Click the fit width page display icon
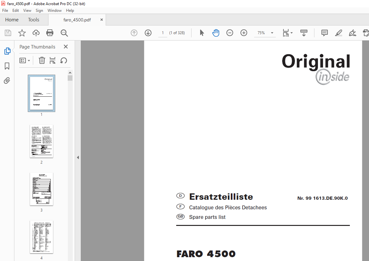The width and height of the screenshot is (369, 261). point(286,33)
